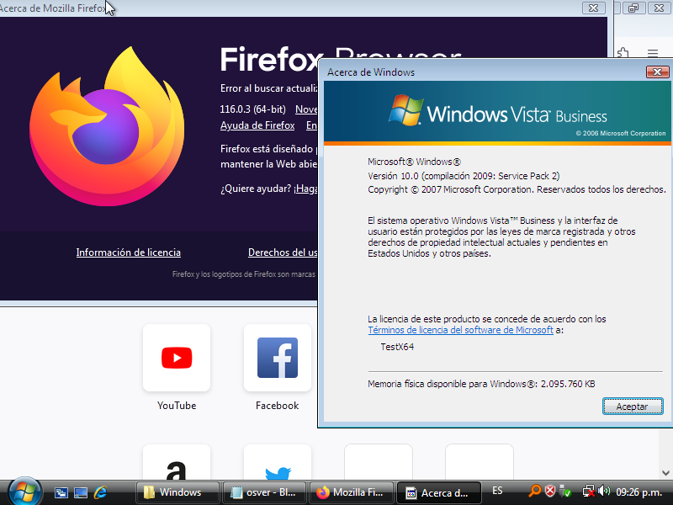This screenshot has height=505, width=673.
Task: Switch to the Windows folder taskbar button
Action: click(178, 492)
